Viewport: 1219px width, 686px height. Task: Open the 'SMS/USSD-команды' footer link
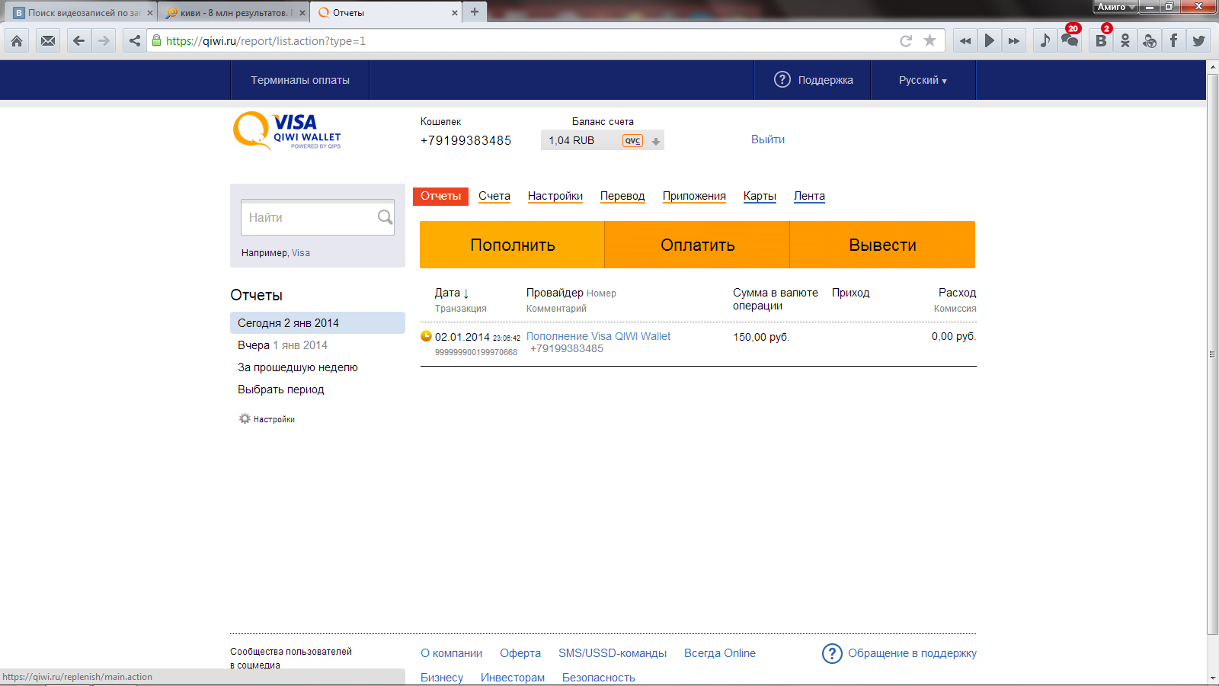[613, 653]
